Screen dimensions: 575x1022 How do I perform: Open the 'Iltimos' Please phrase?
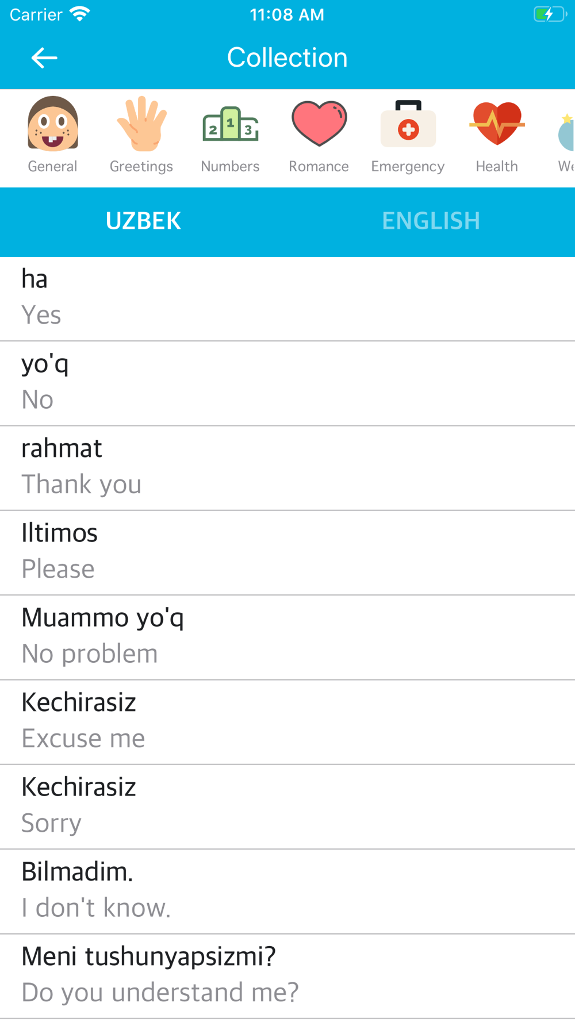287,552
